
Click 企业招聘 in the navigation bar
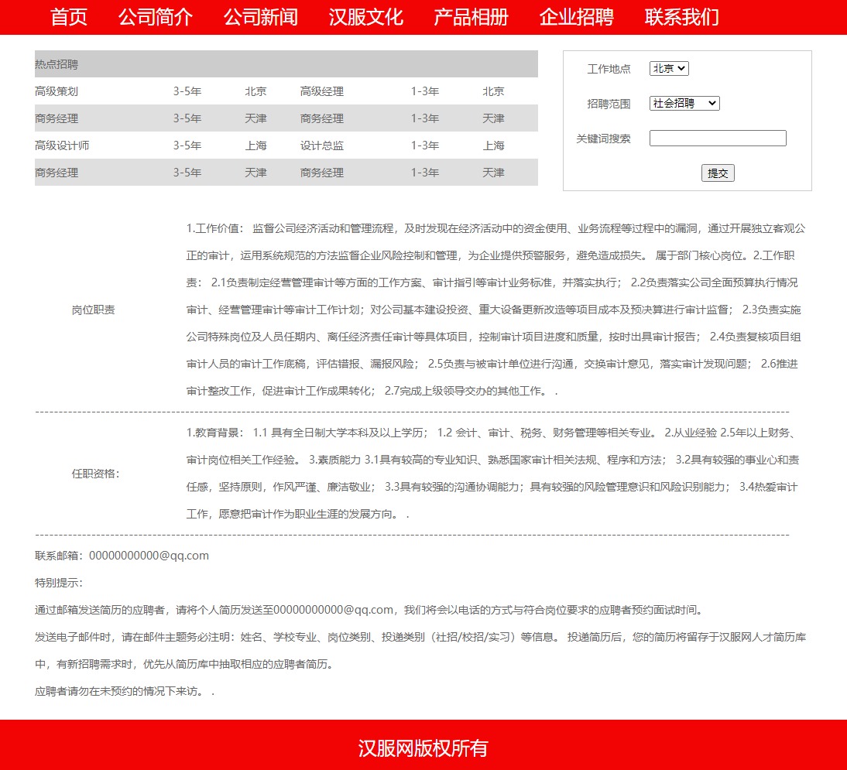tap(577, 17)
